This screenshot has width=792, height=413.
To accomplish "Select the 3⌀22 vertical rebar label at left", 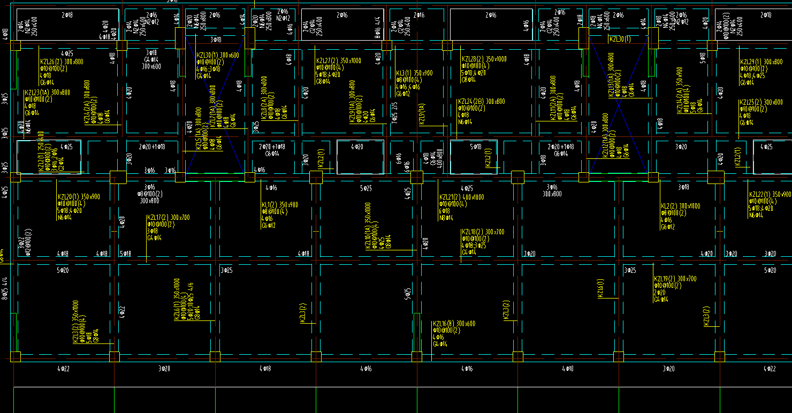I will tap(21, 243).
